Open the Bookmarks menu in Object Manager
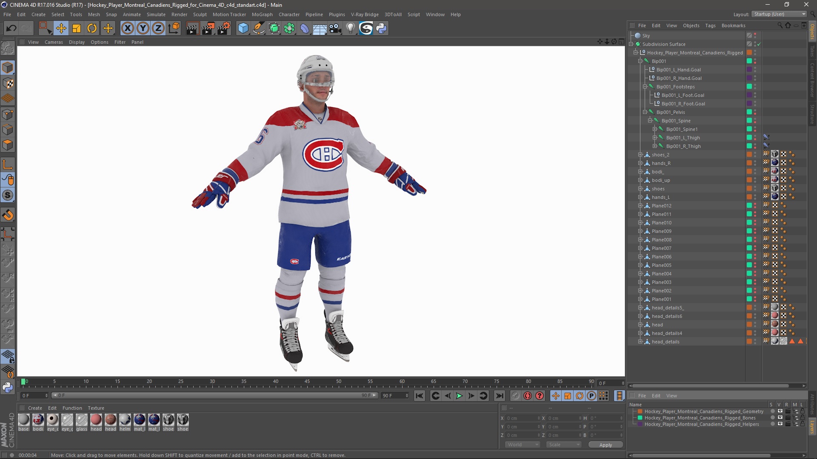The width and height of the screenshot is (817, 459). point(733,25)
